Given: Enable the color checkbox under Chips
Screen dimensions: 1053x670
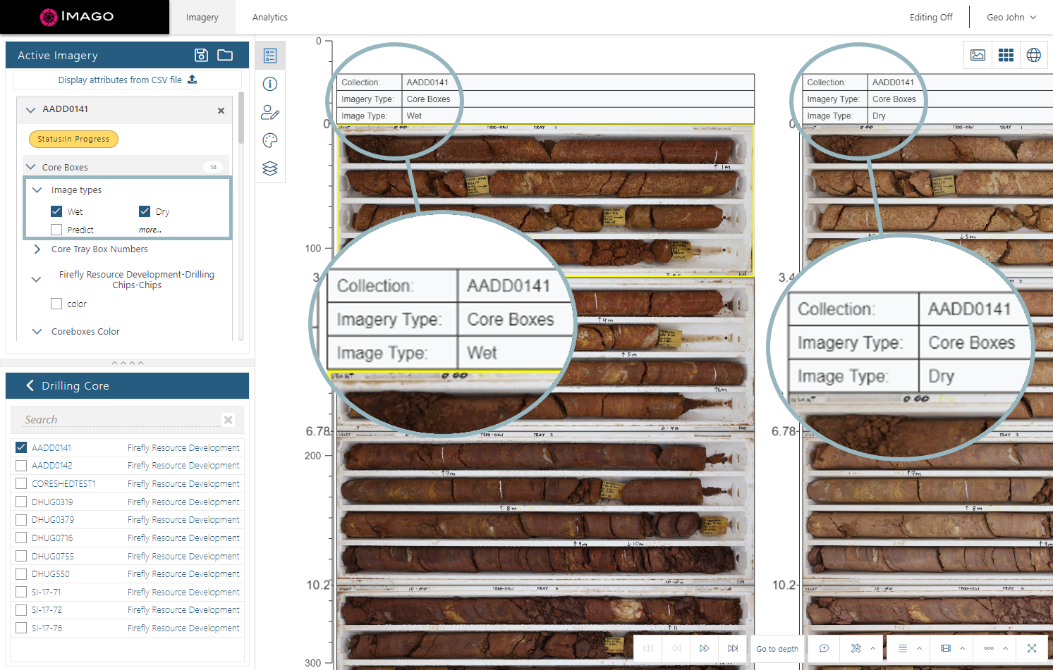Looking at the screenshot, I should (x=56, y=304).
